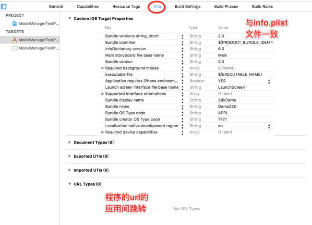Edit the Main storyboard value 'Main'

(222, 55)
